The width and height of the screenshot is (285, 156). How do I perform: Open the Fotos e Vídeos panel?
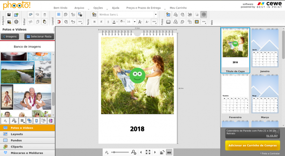point(27,128)
